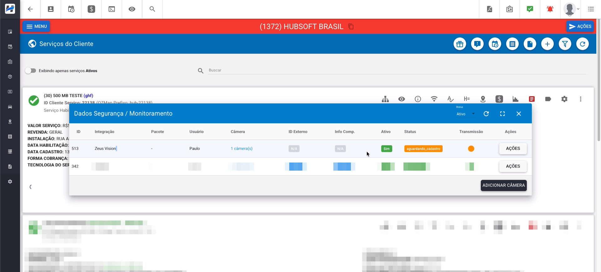Open the magnifier search in top toolbar
Screen dimensions: 601x272
pyautogui.click(x=152, y=9)
